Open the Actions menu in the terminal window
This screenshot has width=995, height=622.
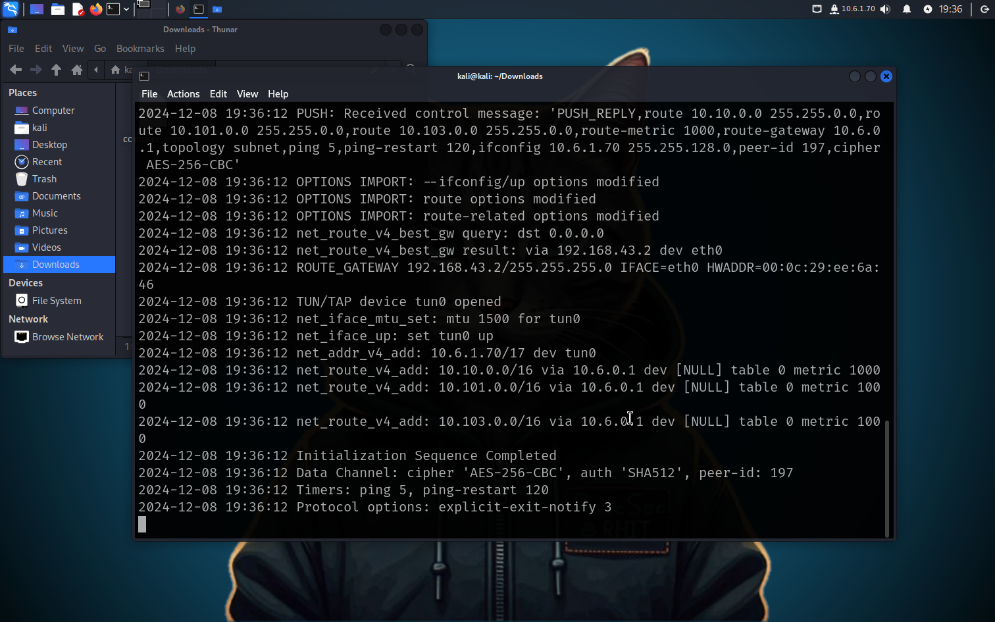point(183,93)
